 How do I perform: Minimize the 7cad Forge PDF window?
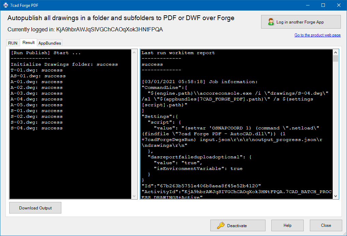click(307, 5)
